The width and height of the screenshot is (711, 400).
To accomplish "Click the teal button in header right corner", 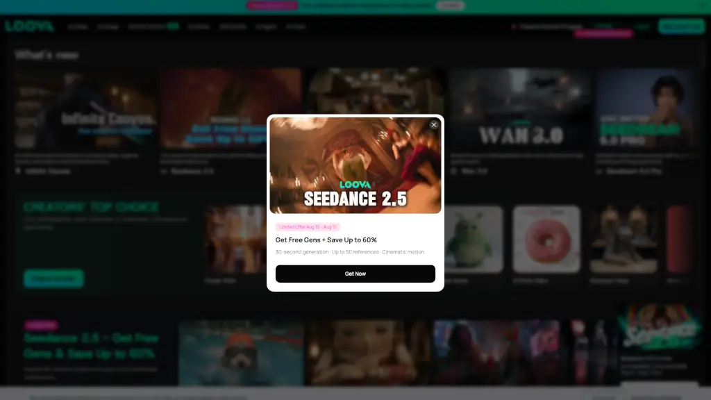I will tap(681, 26).
